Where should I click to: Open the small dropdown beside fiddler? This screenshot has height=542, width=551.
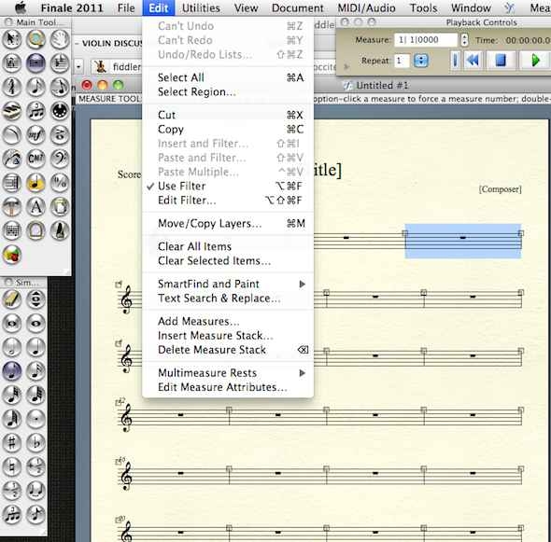[78, 66]
